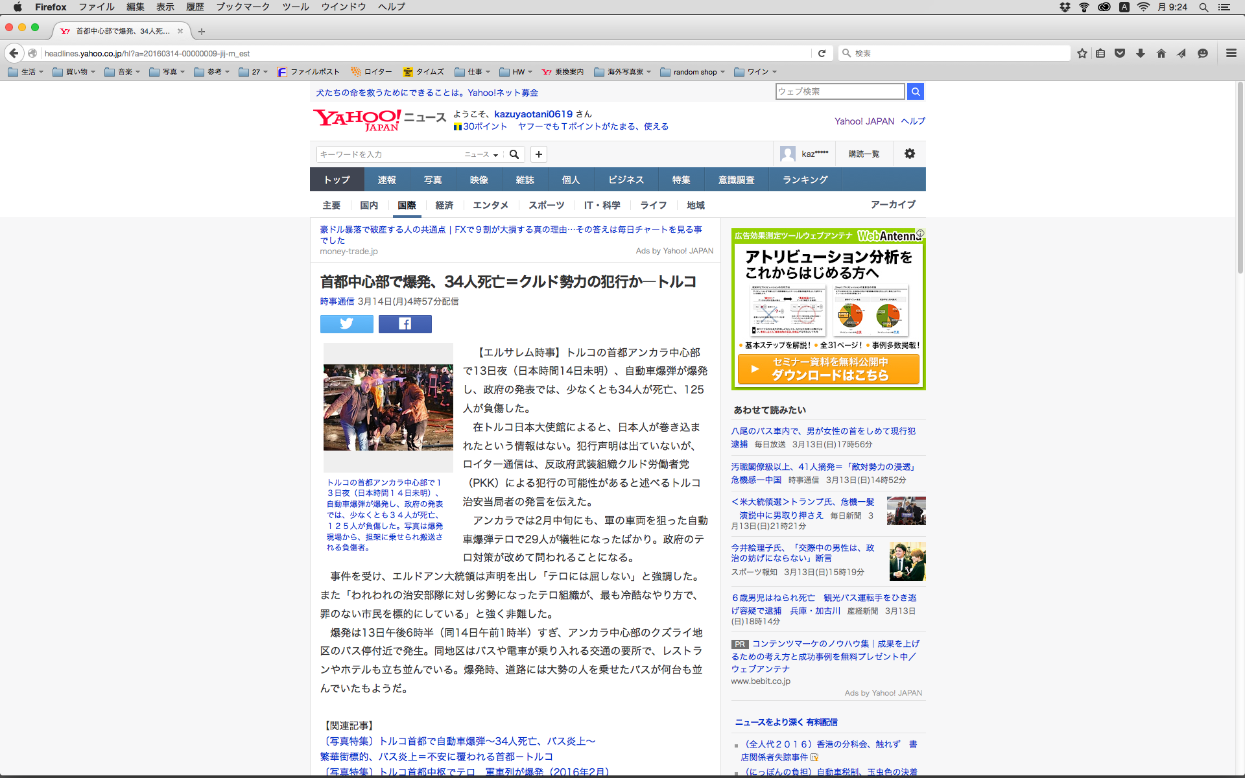Click the article's explosion scene photo
The image size is (1245, 778).
(x=388, y=407)
